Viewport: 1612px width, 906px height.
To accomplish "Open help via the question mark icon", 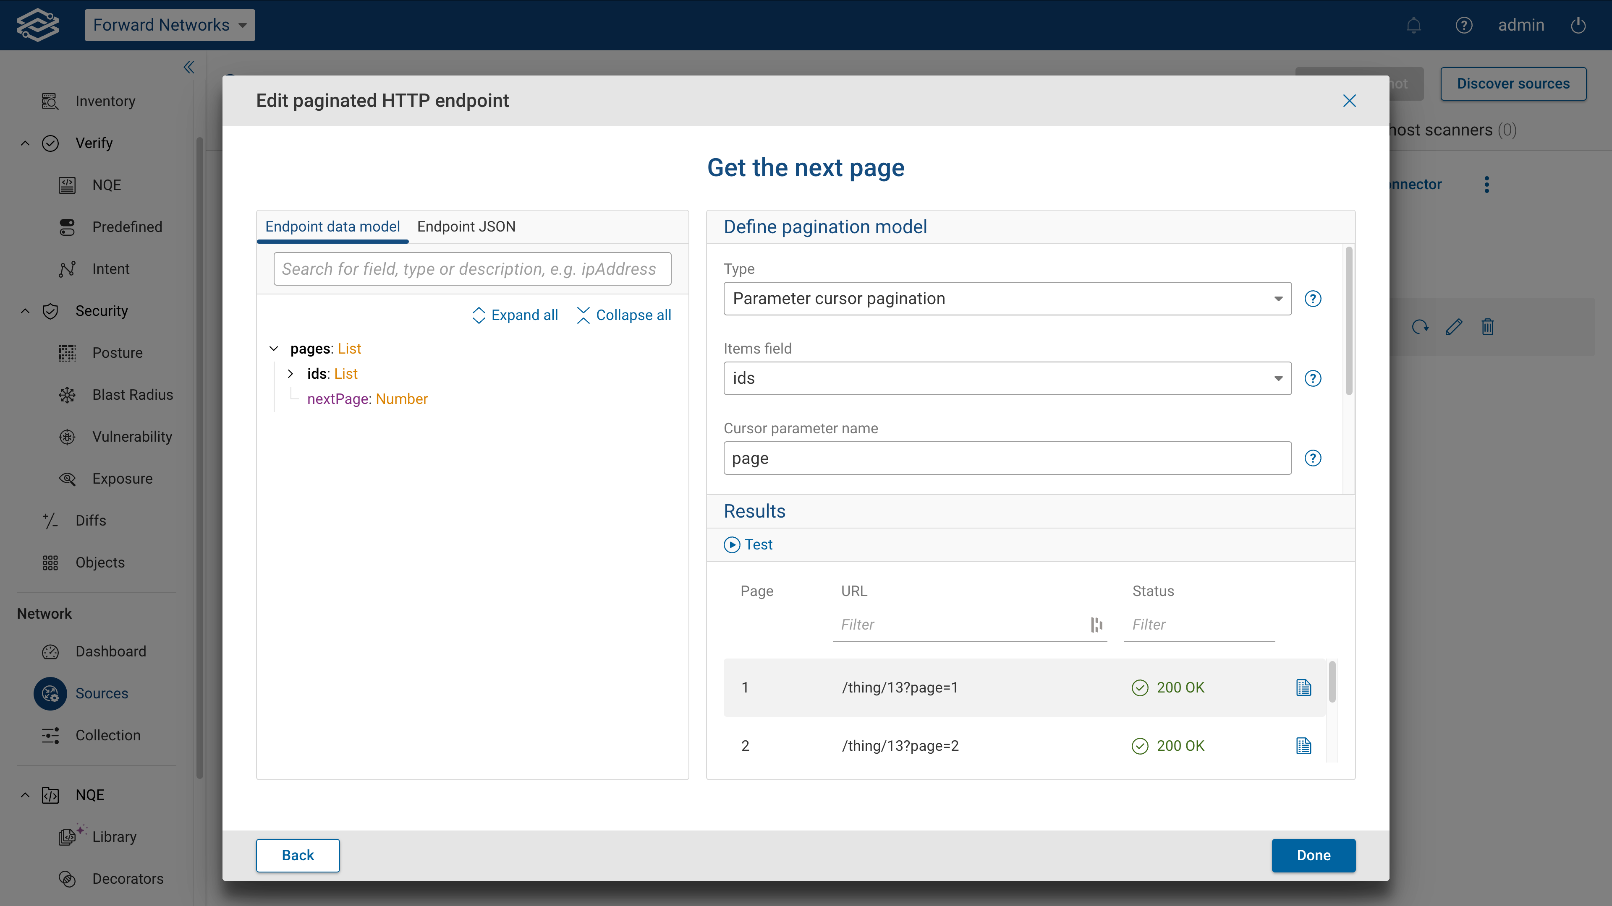I will (1464, 25).
